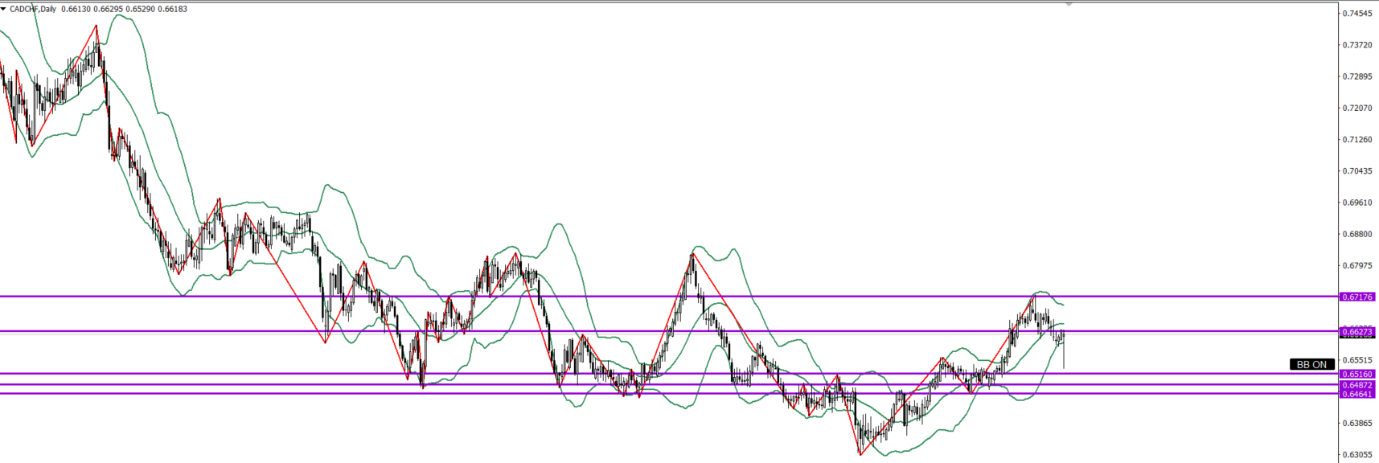Click the 0.70435 value on price axis

point(1357,171)
